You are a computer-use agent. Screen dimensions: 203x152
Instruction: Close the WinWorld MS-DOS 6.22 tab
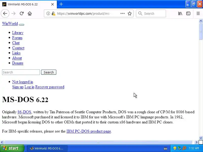tap(53, 4)
